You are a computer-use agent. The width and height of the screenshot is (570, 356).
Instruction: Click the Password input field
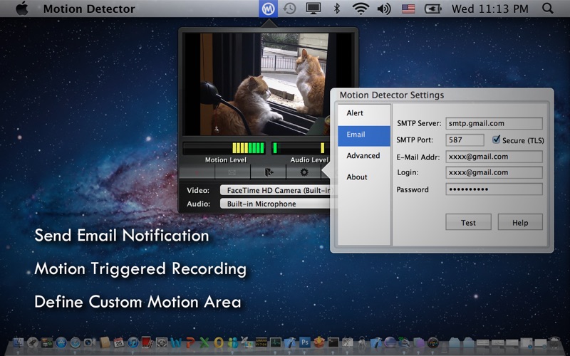[494, 189]
